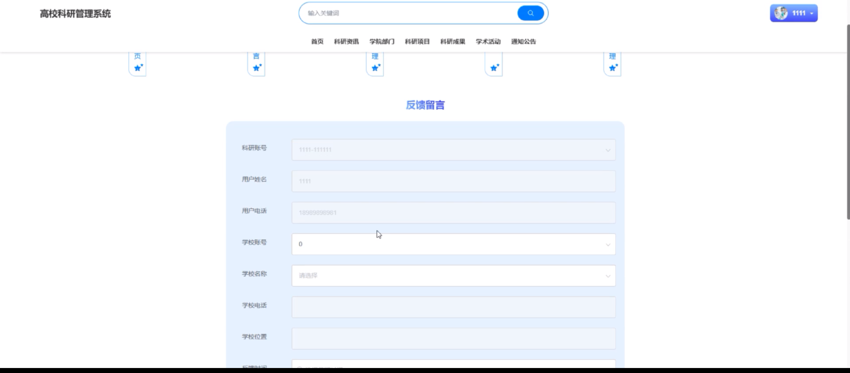Click the star icon on the middle bookmark tab

click(x=375, y=68)
